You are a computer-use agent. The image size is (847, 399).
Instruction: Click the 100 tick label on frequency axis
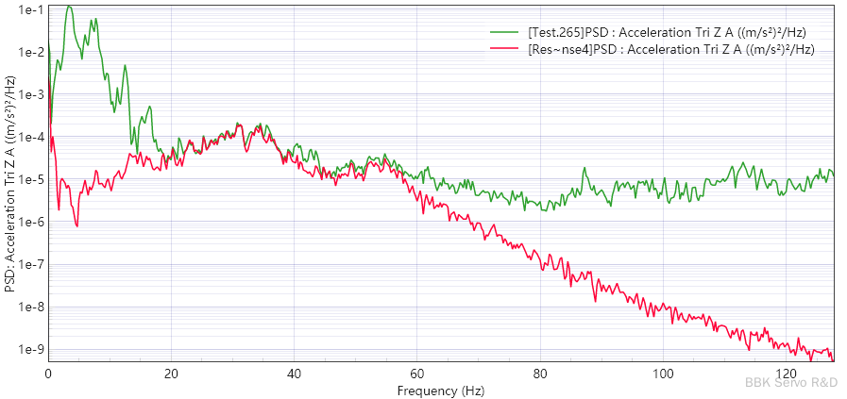coord(663,373)
